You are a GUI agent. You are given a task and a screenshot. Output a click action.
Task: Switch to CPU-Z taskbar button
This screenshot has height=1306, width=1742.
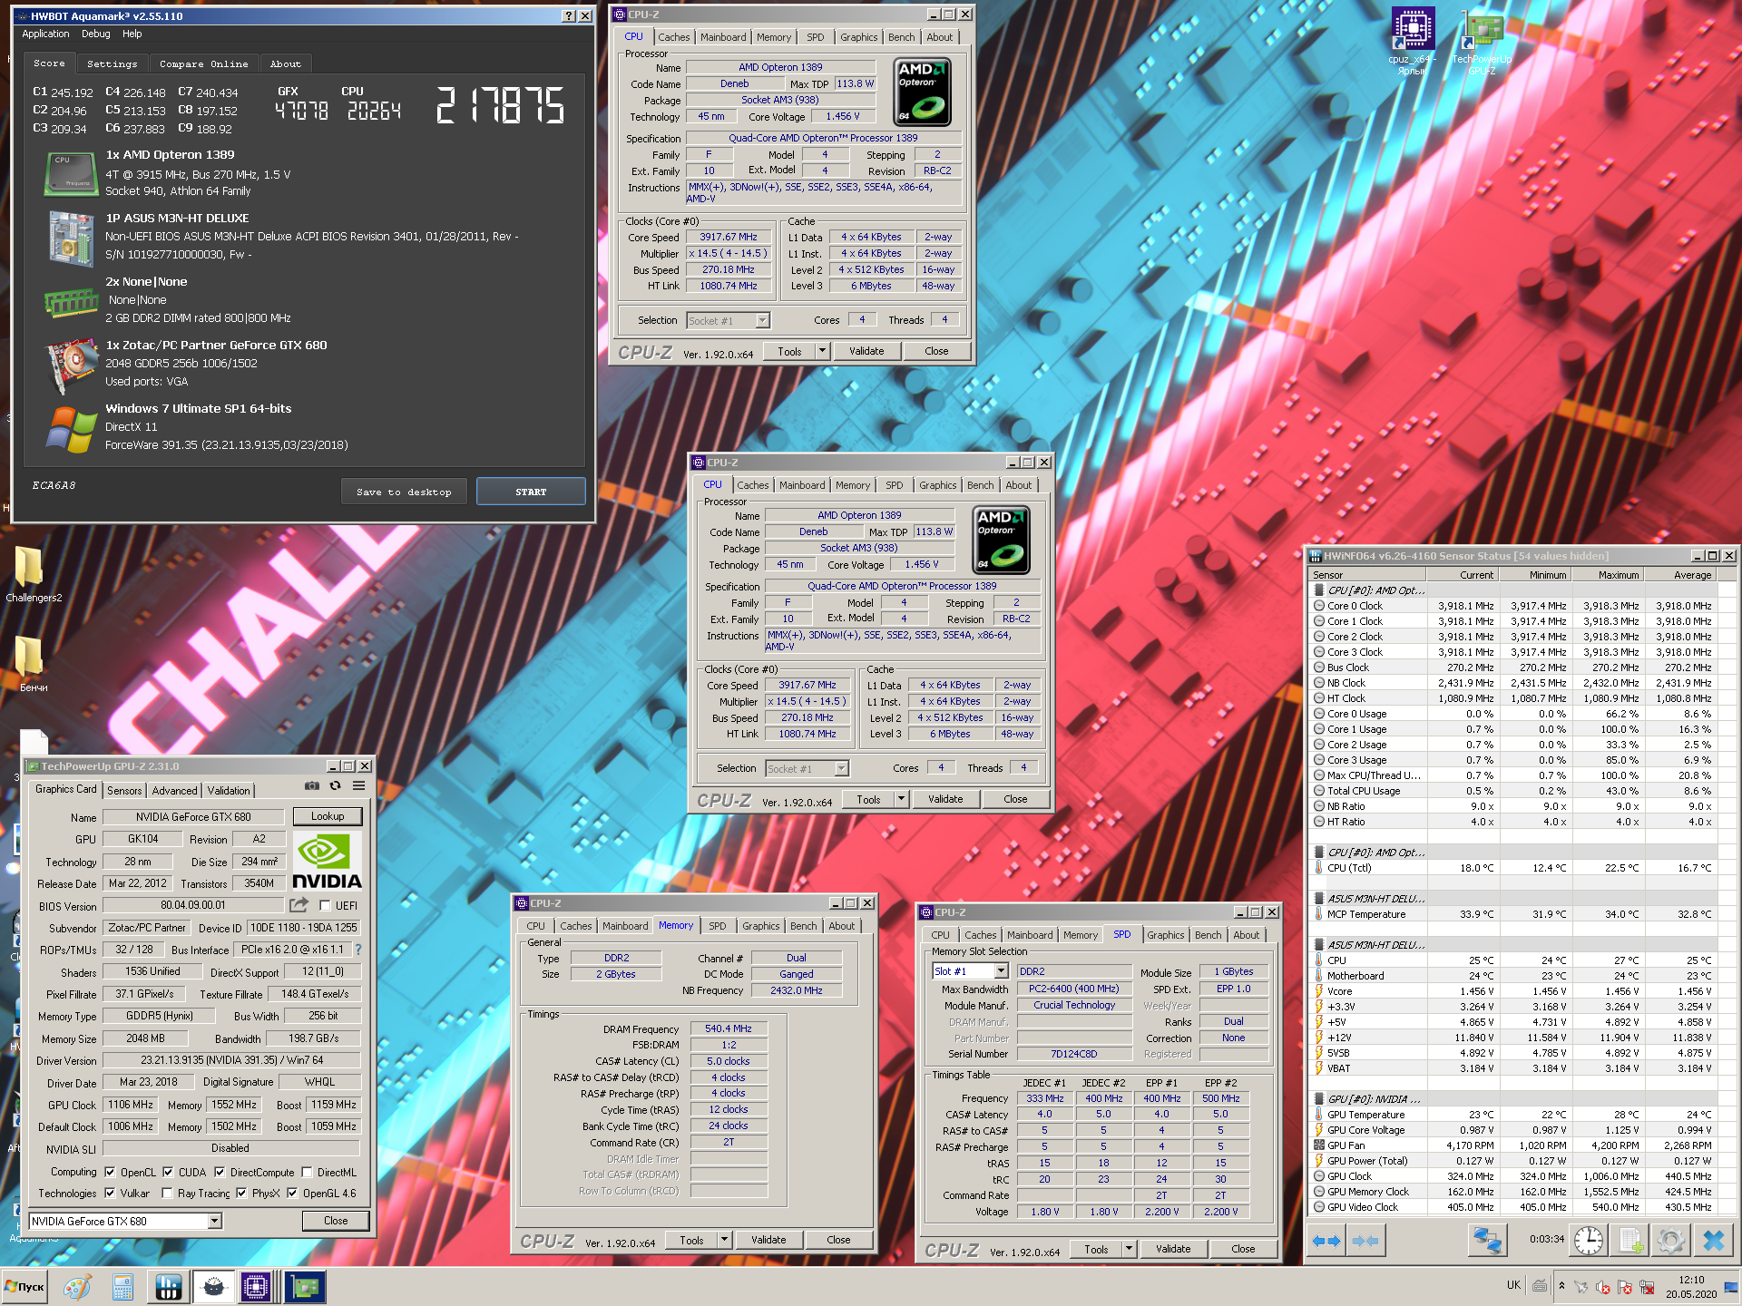coord(258,1287)
